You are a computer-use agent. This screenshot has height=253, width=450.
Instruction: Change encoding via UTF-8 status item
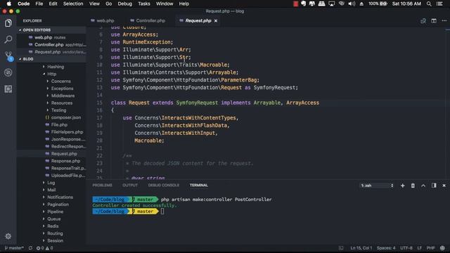click(x=406, y=248)
